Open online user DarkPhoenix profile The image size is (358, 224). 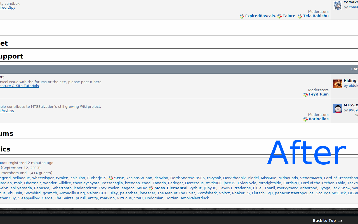click(234, 178)
